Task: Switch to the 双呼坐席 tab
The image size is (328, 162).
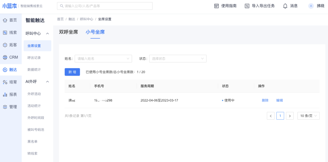Action: click(68, 32)
